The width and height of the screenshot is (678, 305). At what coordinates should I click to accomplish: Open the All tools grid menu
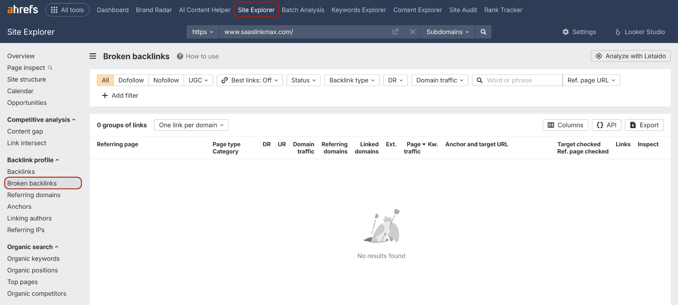pos(68,10)
